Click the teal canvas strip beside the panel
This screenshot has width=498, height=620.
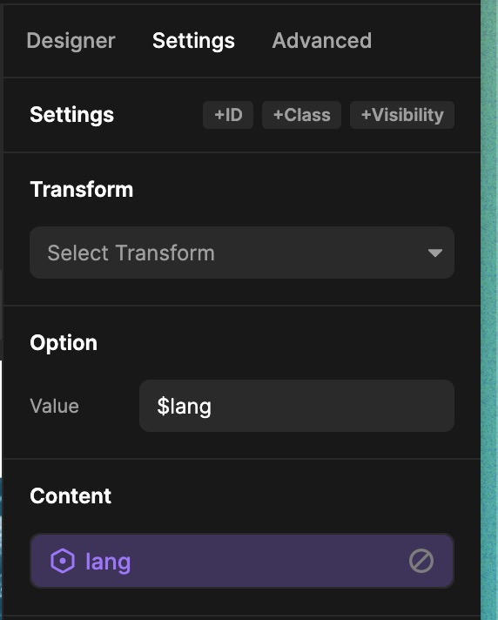point(489,310)
